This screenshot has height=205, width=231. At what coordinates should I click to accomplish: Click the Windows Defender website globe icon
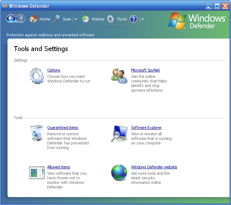(119, 173)
